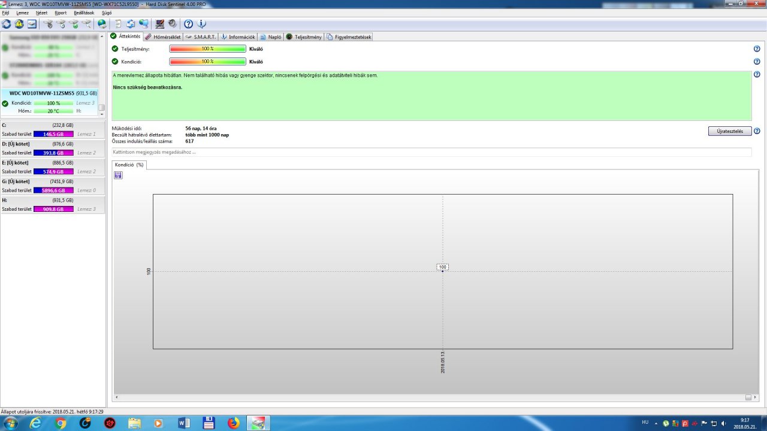The width and height of the screenshot is (767, 431).
Task: Open Microsoft Word from the taskbar
Action: point(184,423)
